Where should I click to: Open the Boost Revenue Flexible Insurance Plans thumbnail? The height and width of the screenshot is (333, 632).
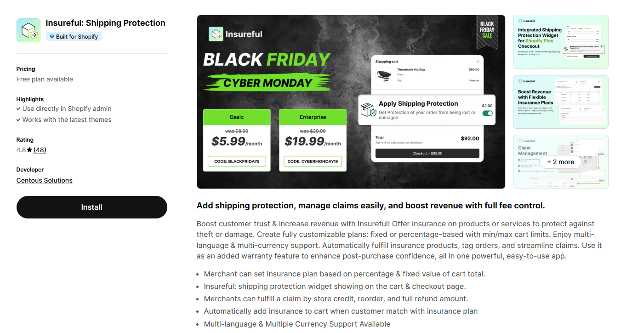(x=560, y=102)
